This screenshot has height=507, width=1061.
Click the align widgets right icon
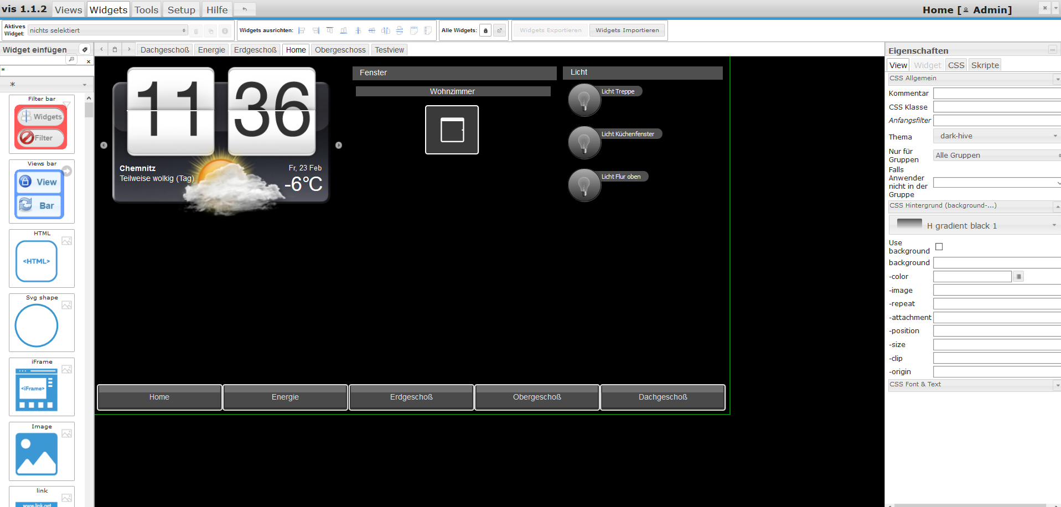tap(316, 30)
